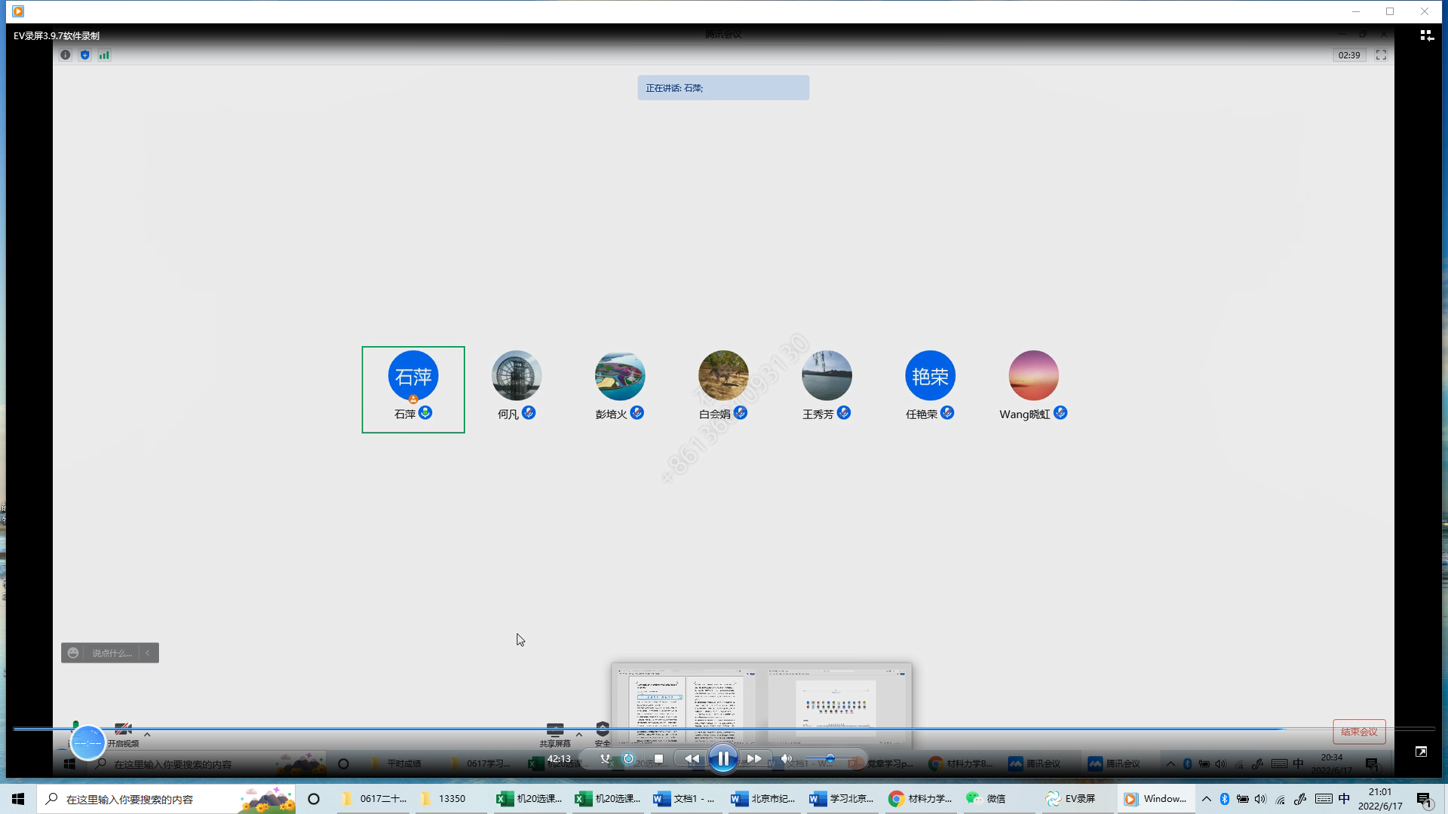This screenshot has height=814, width=1448.
Task: Adjust the player volume slider
Action: click(x=830, y=758)
